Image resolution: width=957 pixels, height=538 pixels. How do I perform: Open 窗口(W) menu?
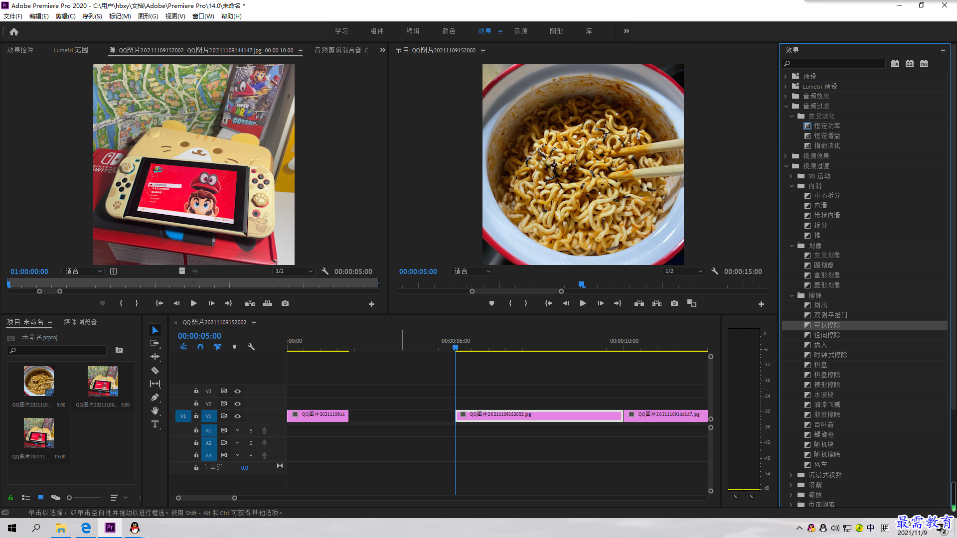[x=203, y=16]
